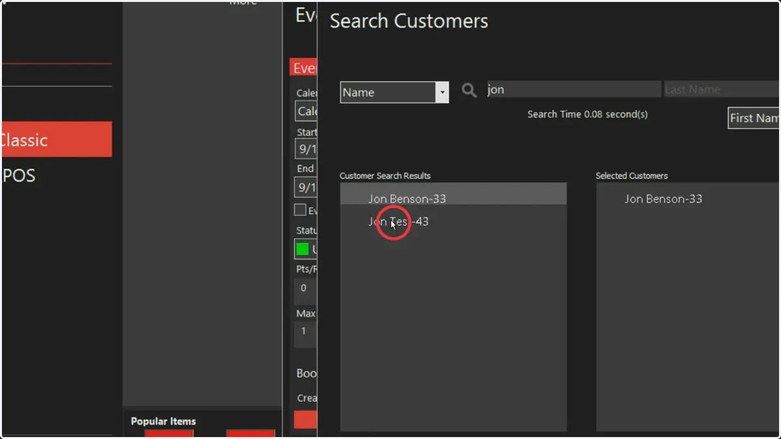Open the Name search type dropdown

[442, 92]
